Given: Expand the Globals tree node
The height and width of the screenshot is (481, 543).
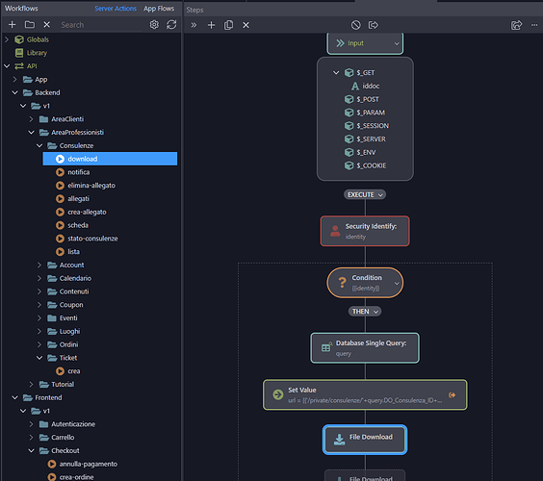Looking at the screenshot, I should coord(7,39).
